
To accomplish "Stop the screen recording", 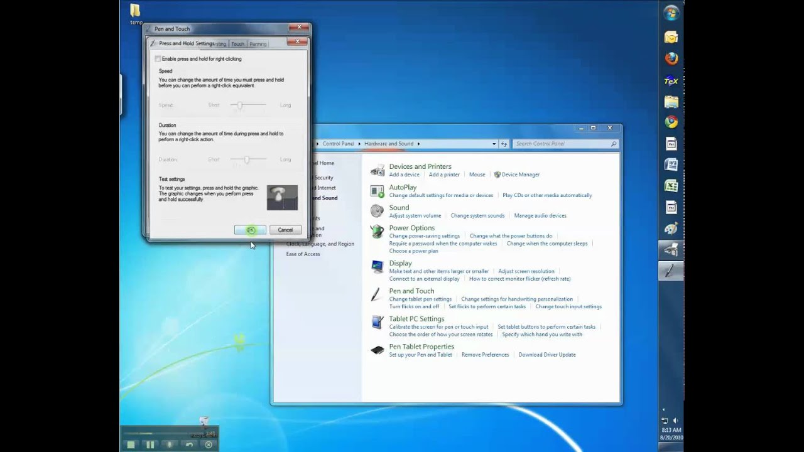I will point(131,444).
